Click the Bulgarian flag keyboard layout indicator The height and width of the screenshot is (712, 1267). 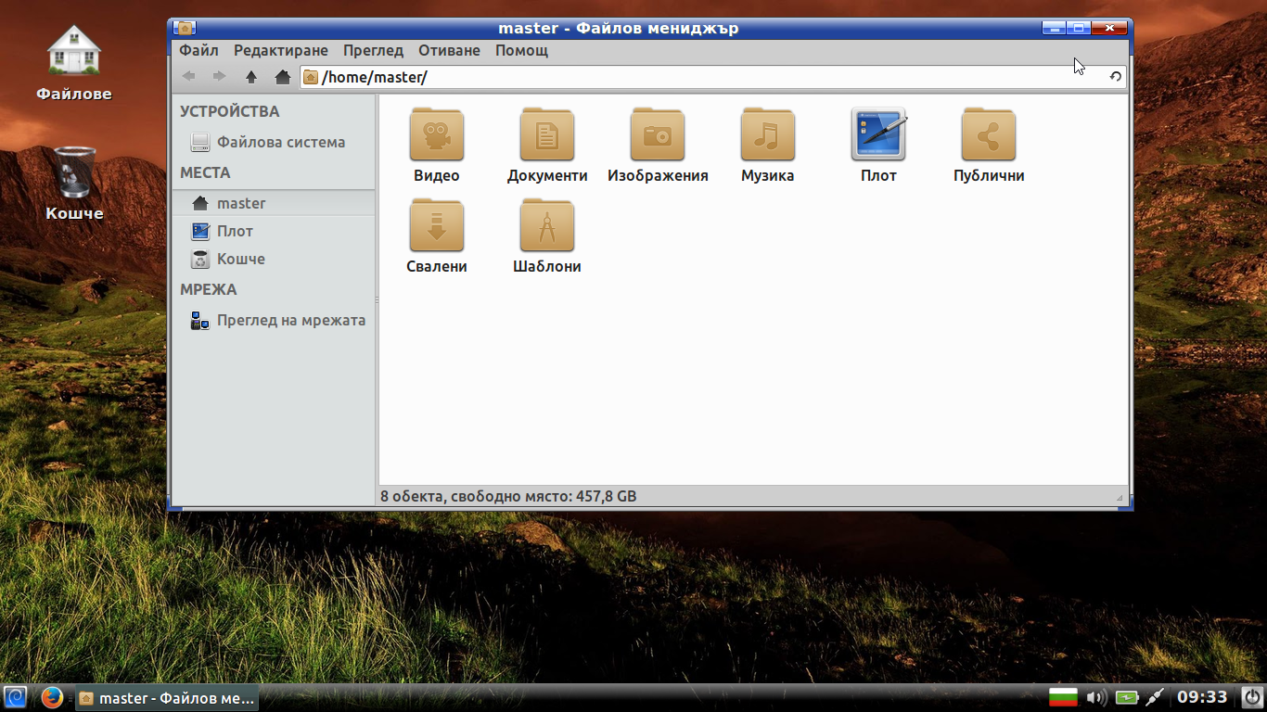pyautogui.click(x=1063, y=697)
